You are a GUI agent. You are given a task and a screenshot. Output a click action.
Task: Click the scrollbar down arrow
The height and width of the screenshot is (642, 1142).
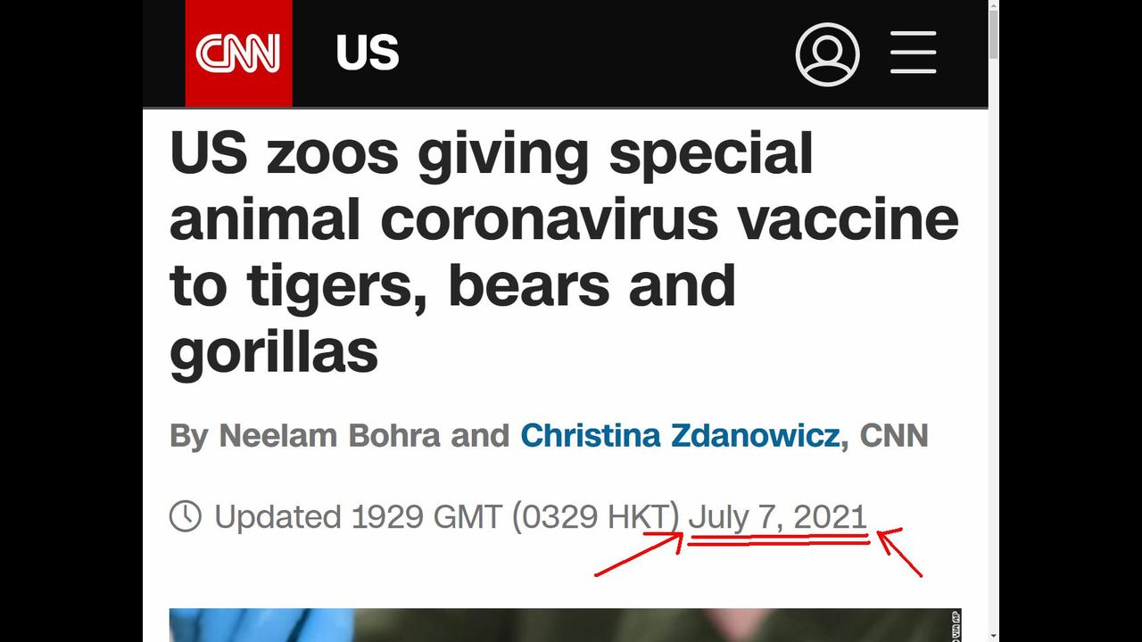(x=993, y=635)
